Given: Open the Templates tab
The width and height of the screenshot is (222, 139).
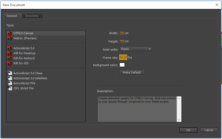Looking at the screenshot, I should 32,16.
